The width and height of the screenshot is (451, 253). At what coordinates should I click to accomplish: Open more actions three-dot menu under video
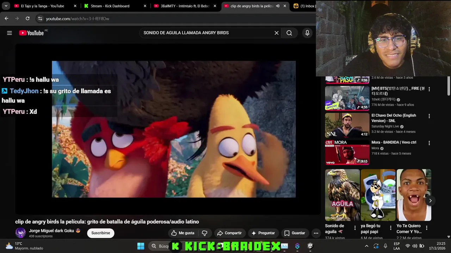click(316, 233)
